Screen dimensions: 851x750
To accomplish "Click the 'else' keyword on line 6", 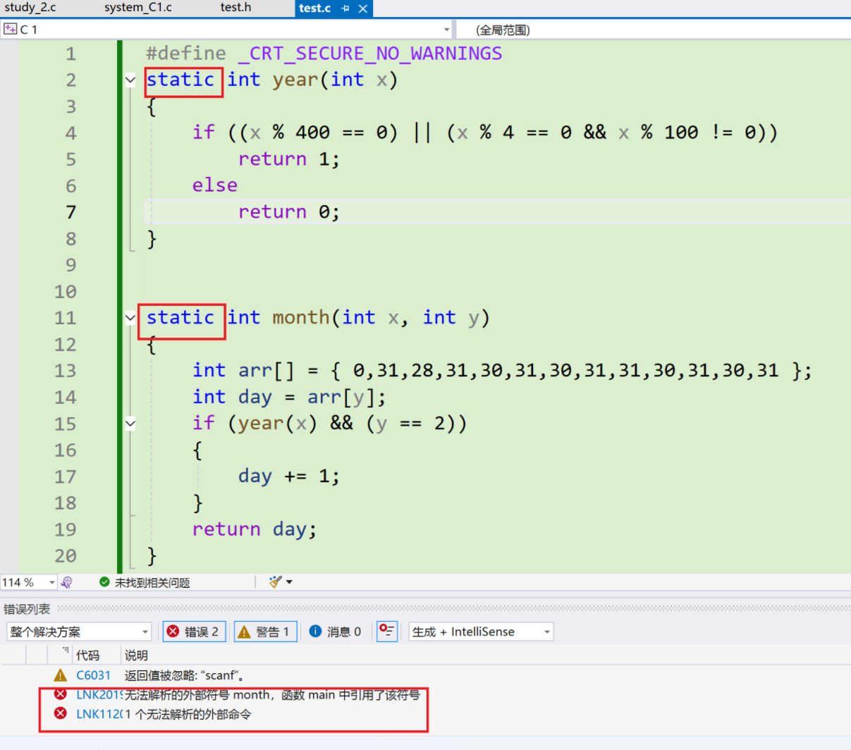I will click(x=215, y=185).
